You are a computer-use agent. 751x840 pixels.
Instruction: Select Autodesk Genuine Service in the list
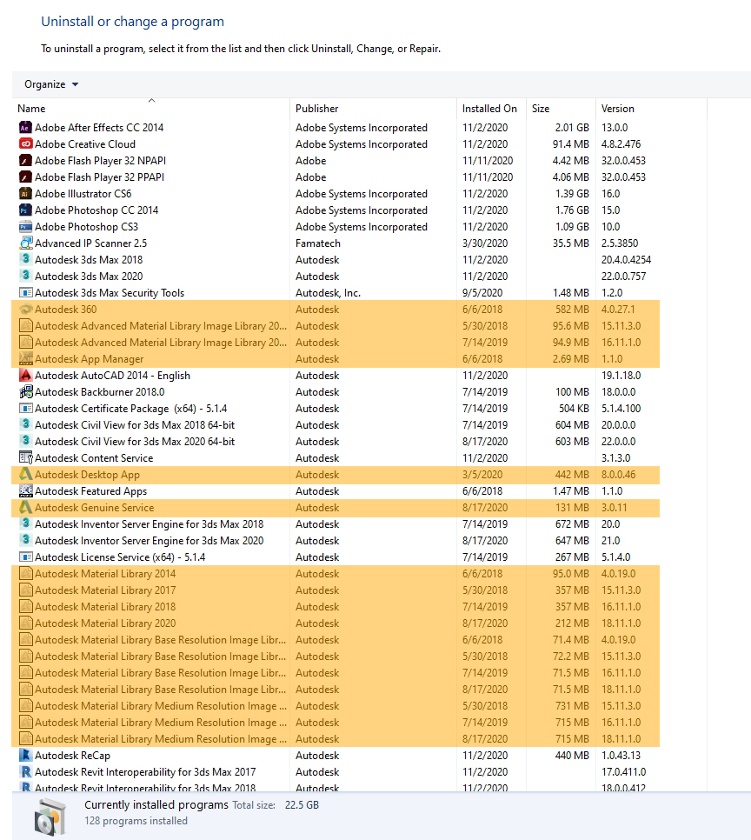click(x=94, y=508)
